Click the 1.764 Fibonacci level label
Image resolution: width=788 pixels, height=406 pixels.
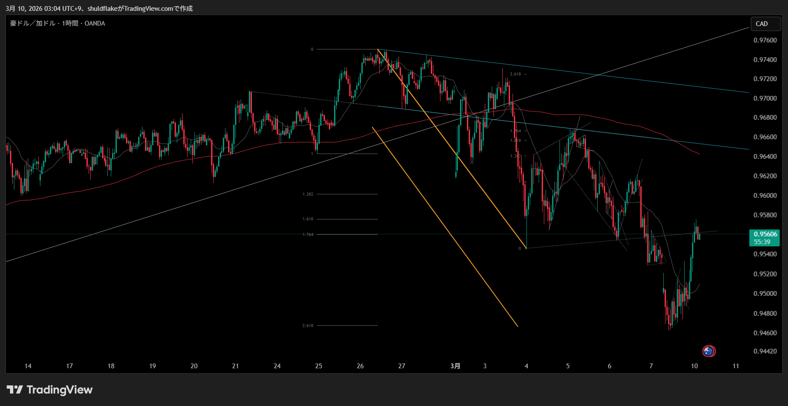(308, 235)
